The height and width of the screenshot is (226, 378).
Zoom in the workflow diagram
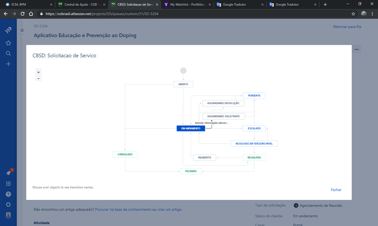(38, 72)
